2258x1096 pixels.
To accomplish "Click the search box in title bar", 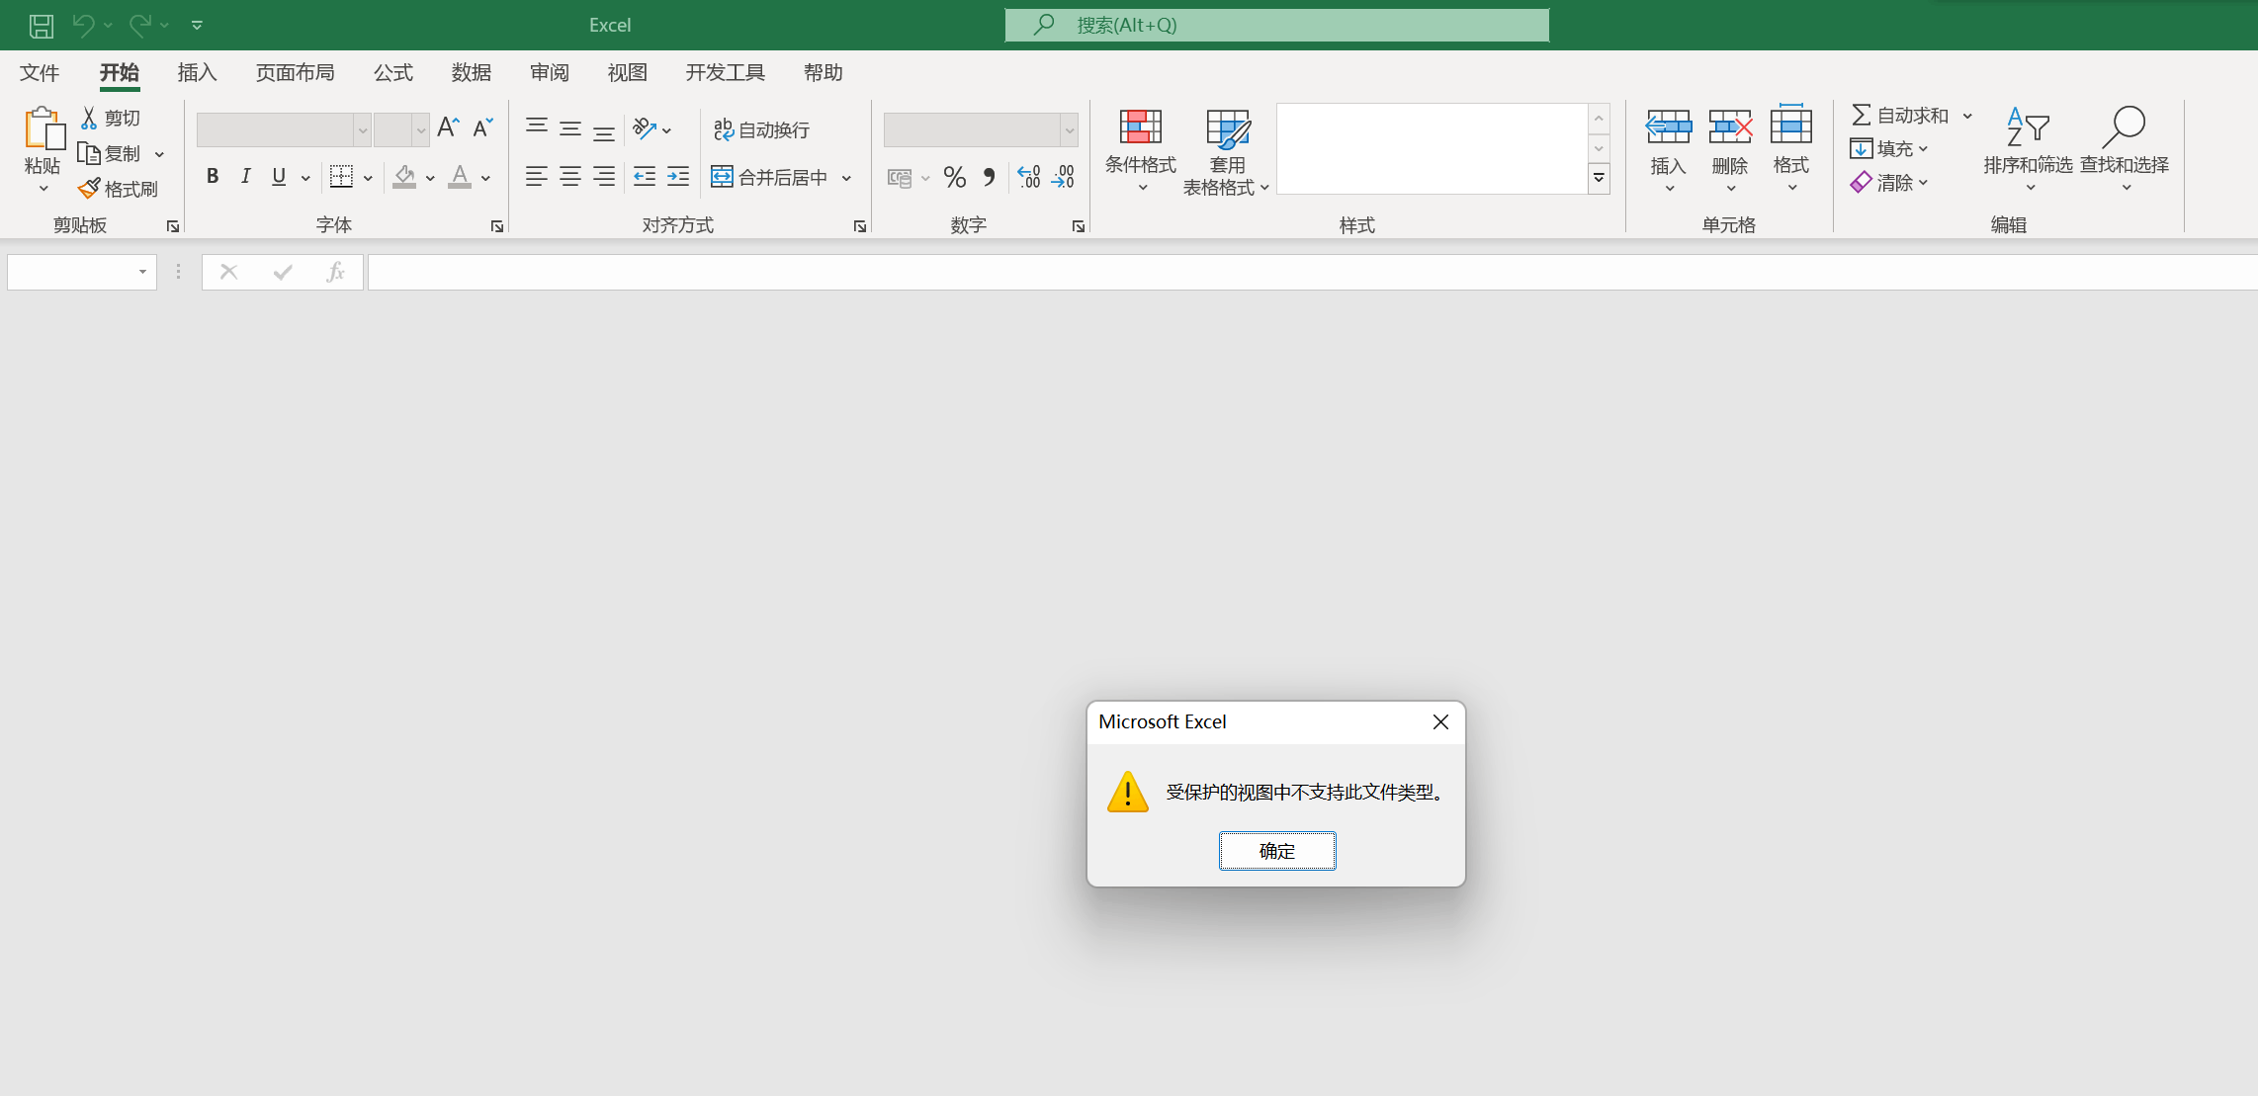I will (x=1276, y=25).
